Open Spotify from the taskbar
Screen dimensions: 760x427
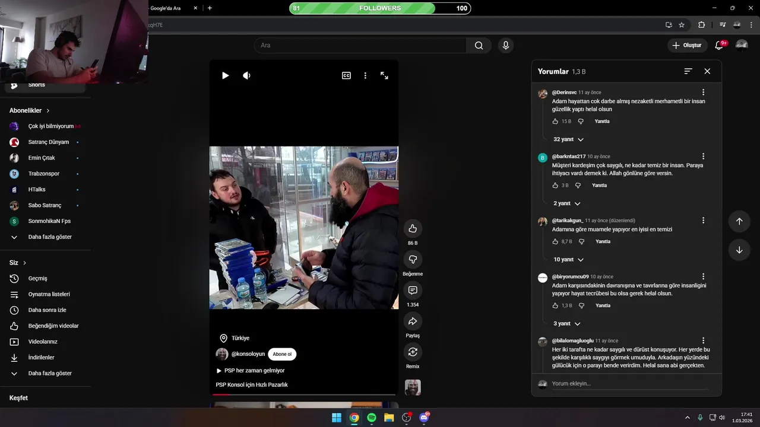click(x=372, y=418)
